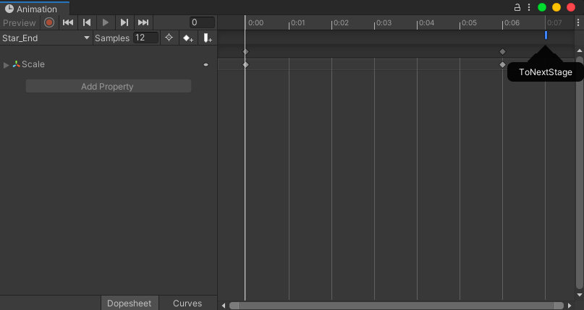The height and width of the screenshot is (310, 584).
Task: Toggle the window lock icon
Action: (517, 7)
